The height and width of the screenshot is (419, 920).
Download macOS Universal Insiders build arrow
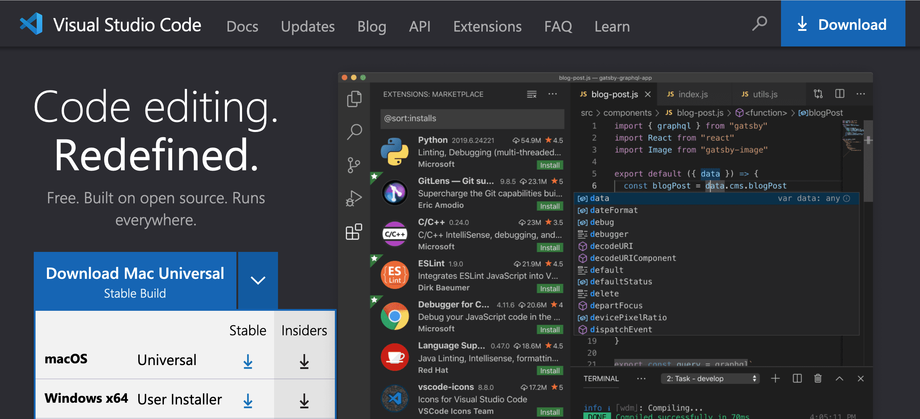[x=304, y=362]
